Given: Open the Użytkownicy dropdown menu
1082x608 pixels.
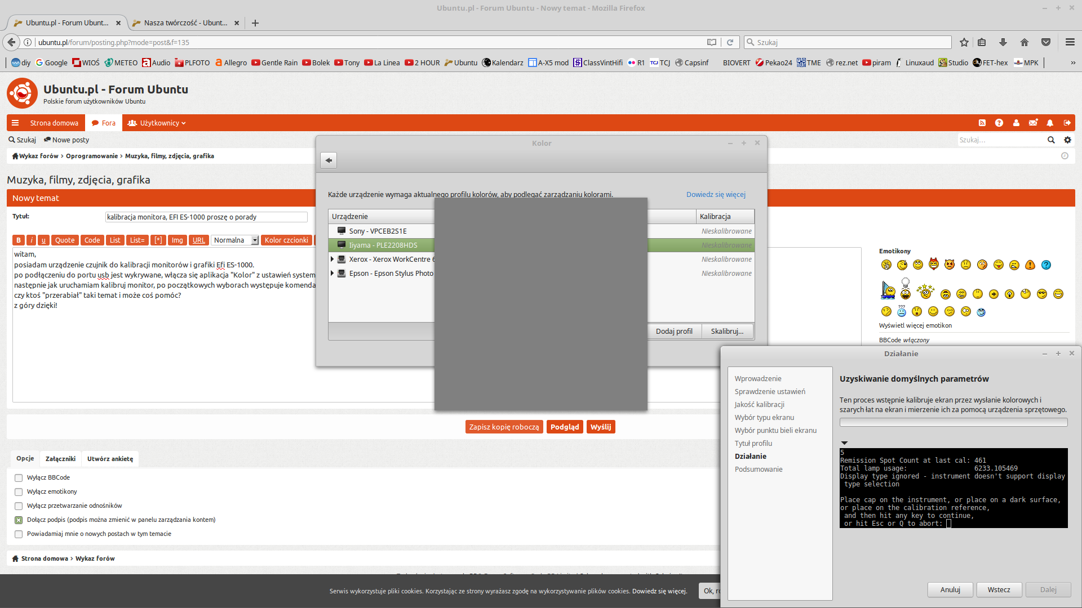Looking at the screenshot, I should tap(157, 123).
